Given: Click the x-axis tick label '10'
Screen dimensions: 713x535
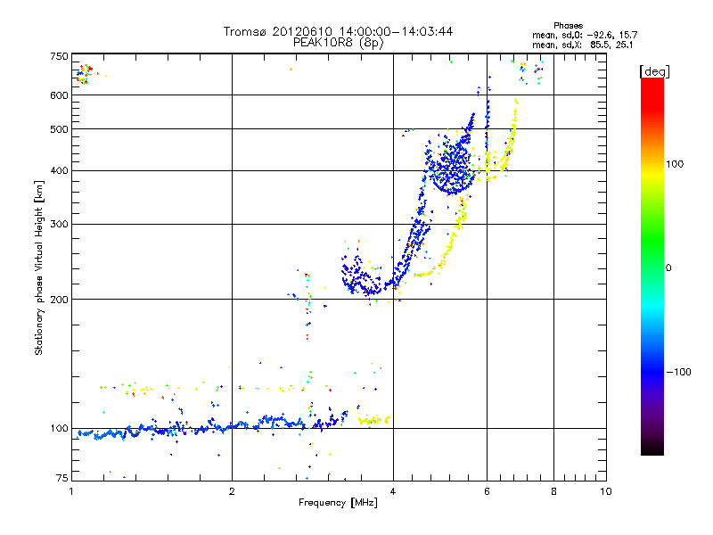Looking at the screenshot, I should tap(606, 491).
